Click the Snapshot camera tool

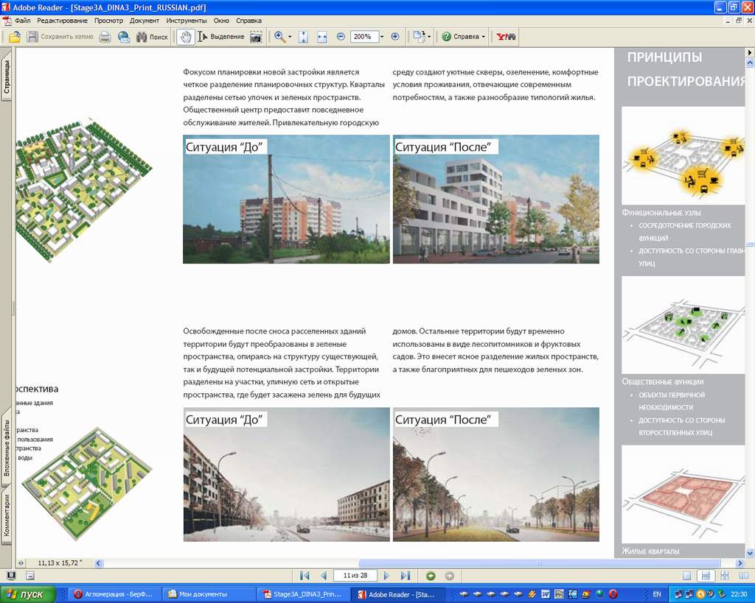(256, 37)
